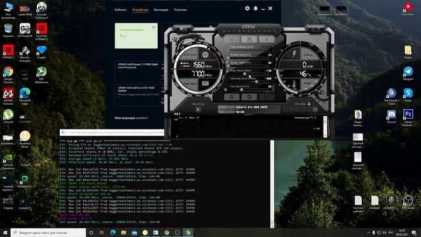
Task: Open Этот компьютер desktop icon
Action: [8, 11]
